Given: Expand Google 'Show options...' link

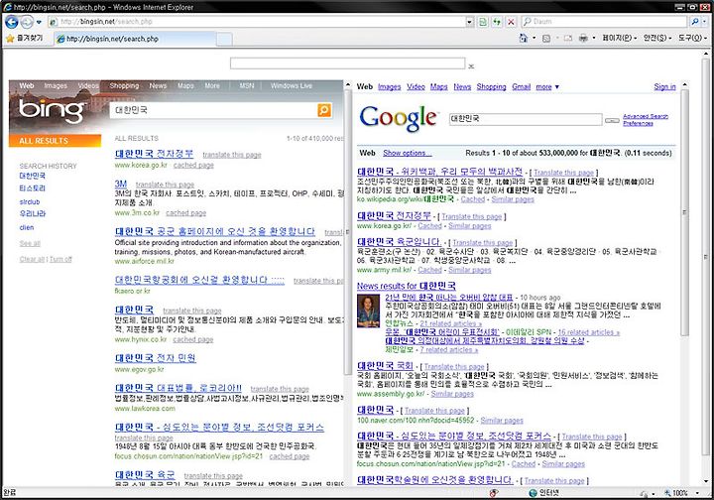Looking at the screenshot, I should click(407, 153).
